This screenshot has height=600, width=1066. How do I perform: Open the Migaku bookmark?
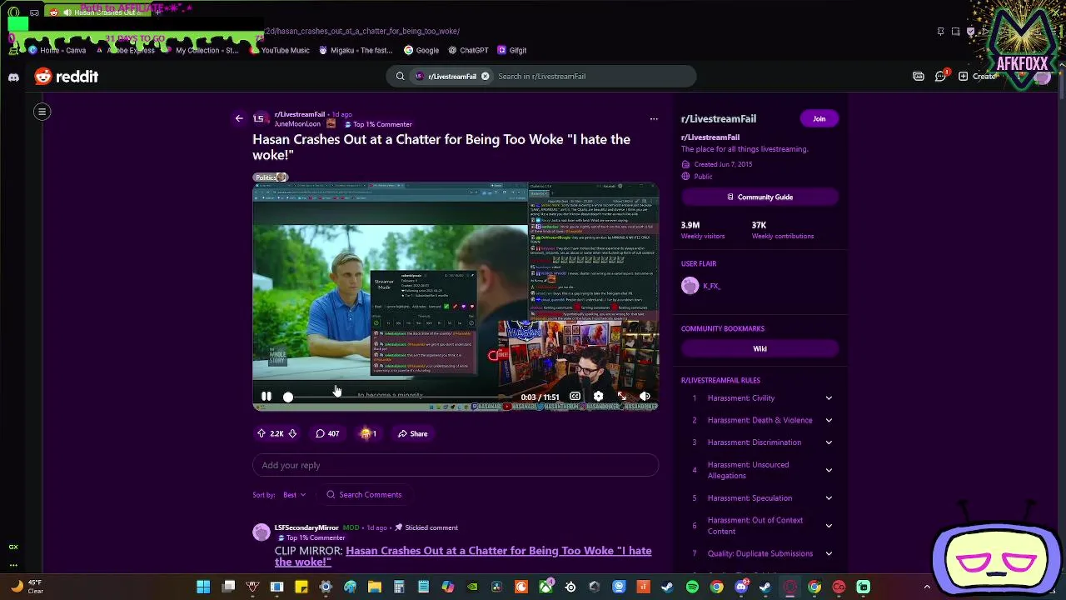[356, 50]
